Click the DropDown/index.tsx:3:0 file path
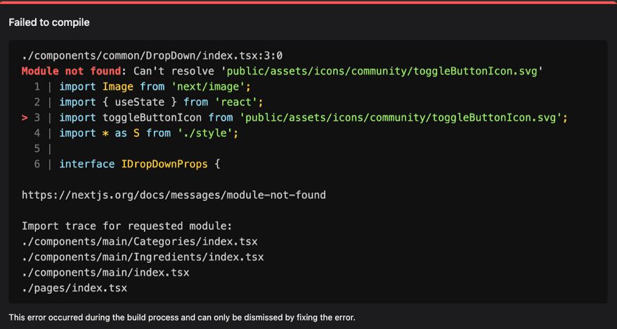 [152, 56]
